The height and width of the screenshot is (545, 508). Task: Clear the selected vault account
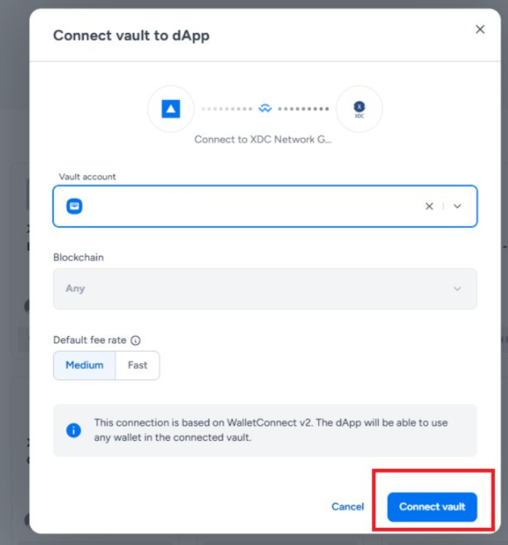click(x=429, y=206)
